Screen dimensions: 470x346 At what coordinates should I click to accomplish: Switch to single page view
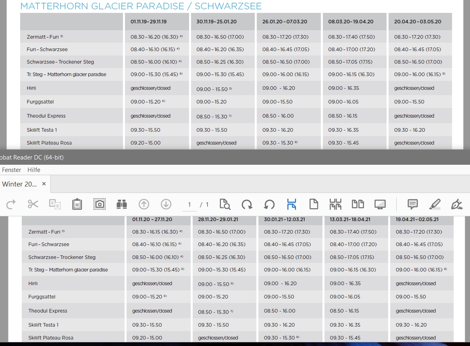click(x=314, y=205)
